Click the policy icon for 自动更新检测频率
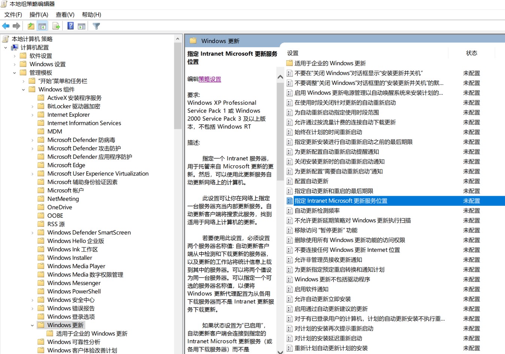Screen dimensions: 505x354 [290, 211]
